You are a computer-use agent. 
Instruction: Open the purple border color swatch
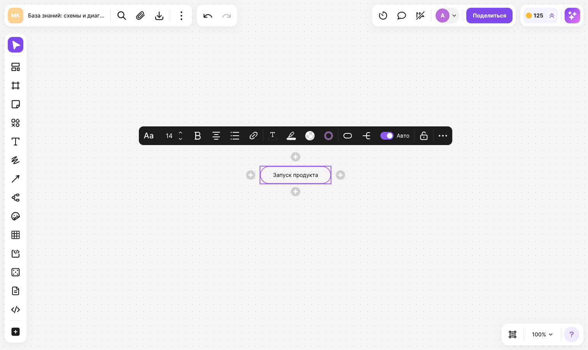pos(329,136)
